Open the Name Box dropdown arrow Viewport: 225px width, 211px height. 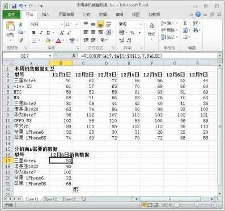coord(50,56)
